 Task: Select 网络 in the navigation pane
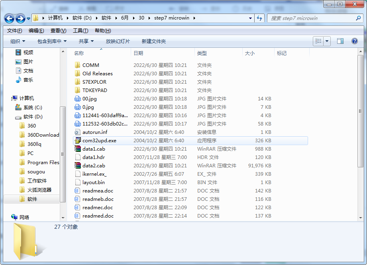(20, 217)
